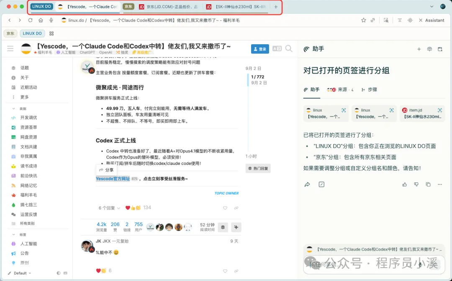Click the 分享 share button on post
Image resolution: width=452 pixels, height=281 pixels.
click(x=106, y=170)
